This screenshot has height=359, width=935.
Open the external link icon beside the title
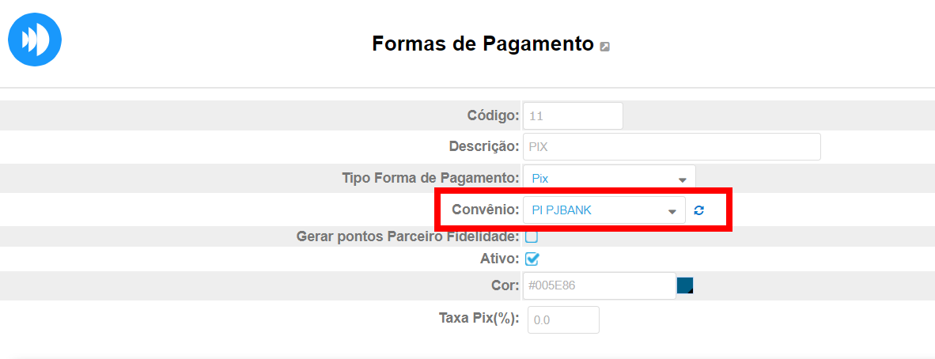(x=605, y=47)
